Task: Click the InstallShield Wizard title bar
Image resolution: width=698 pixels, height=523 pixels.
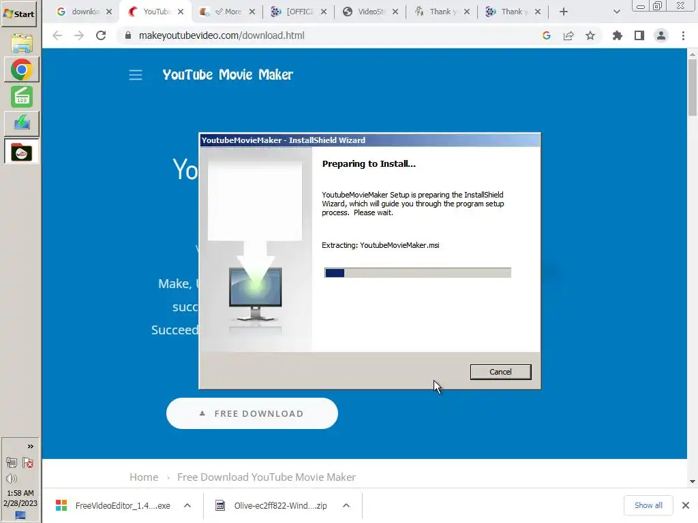Action: coord(369,140)
